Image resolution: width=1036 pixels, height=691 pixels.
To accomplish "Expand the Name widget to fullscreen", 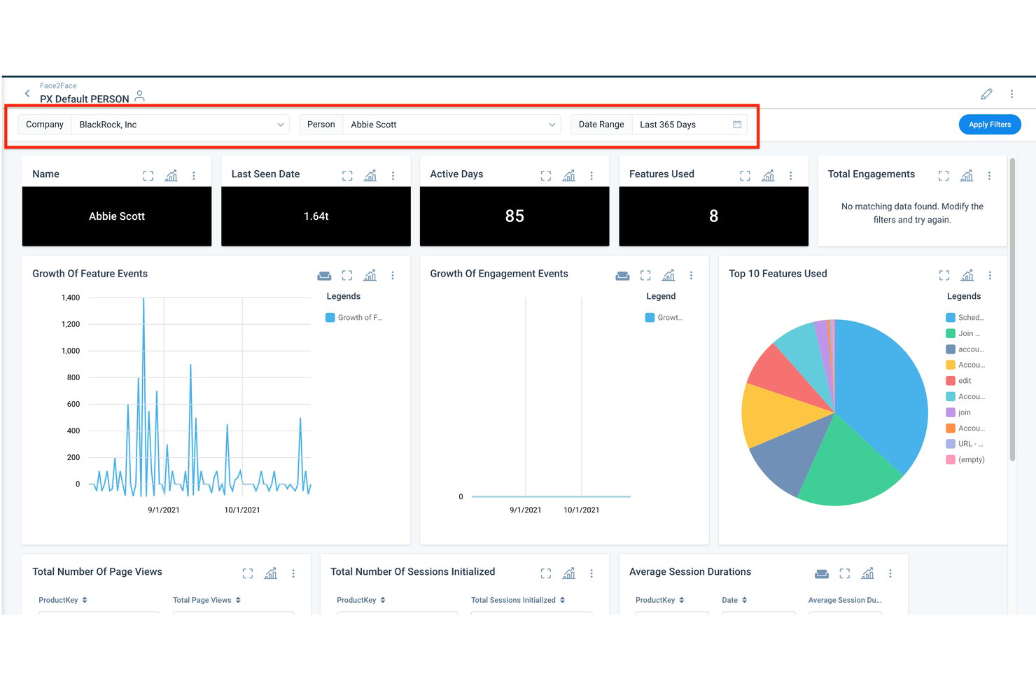I will click(148, 176).
